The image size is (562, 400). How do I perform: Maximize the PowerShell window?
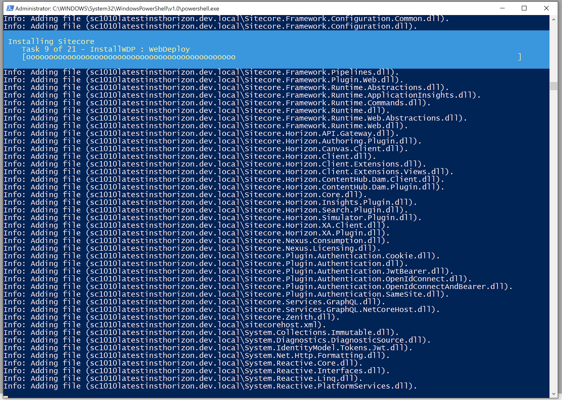point(524,8)
